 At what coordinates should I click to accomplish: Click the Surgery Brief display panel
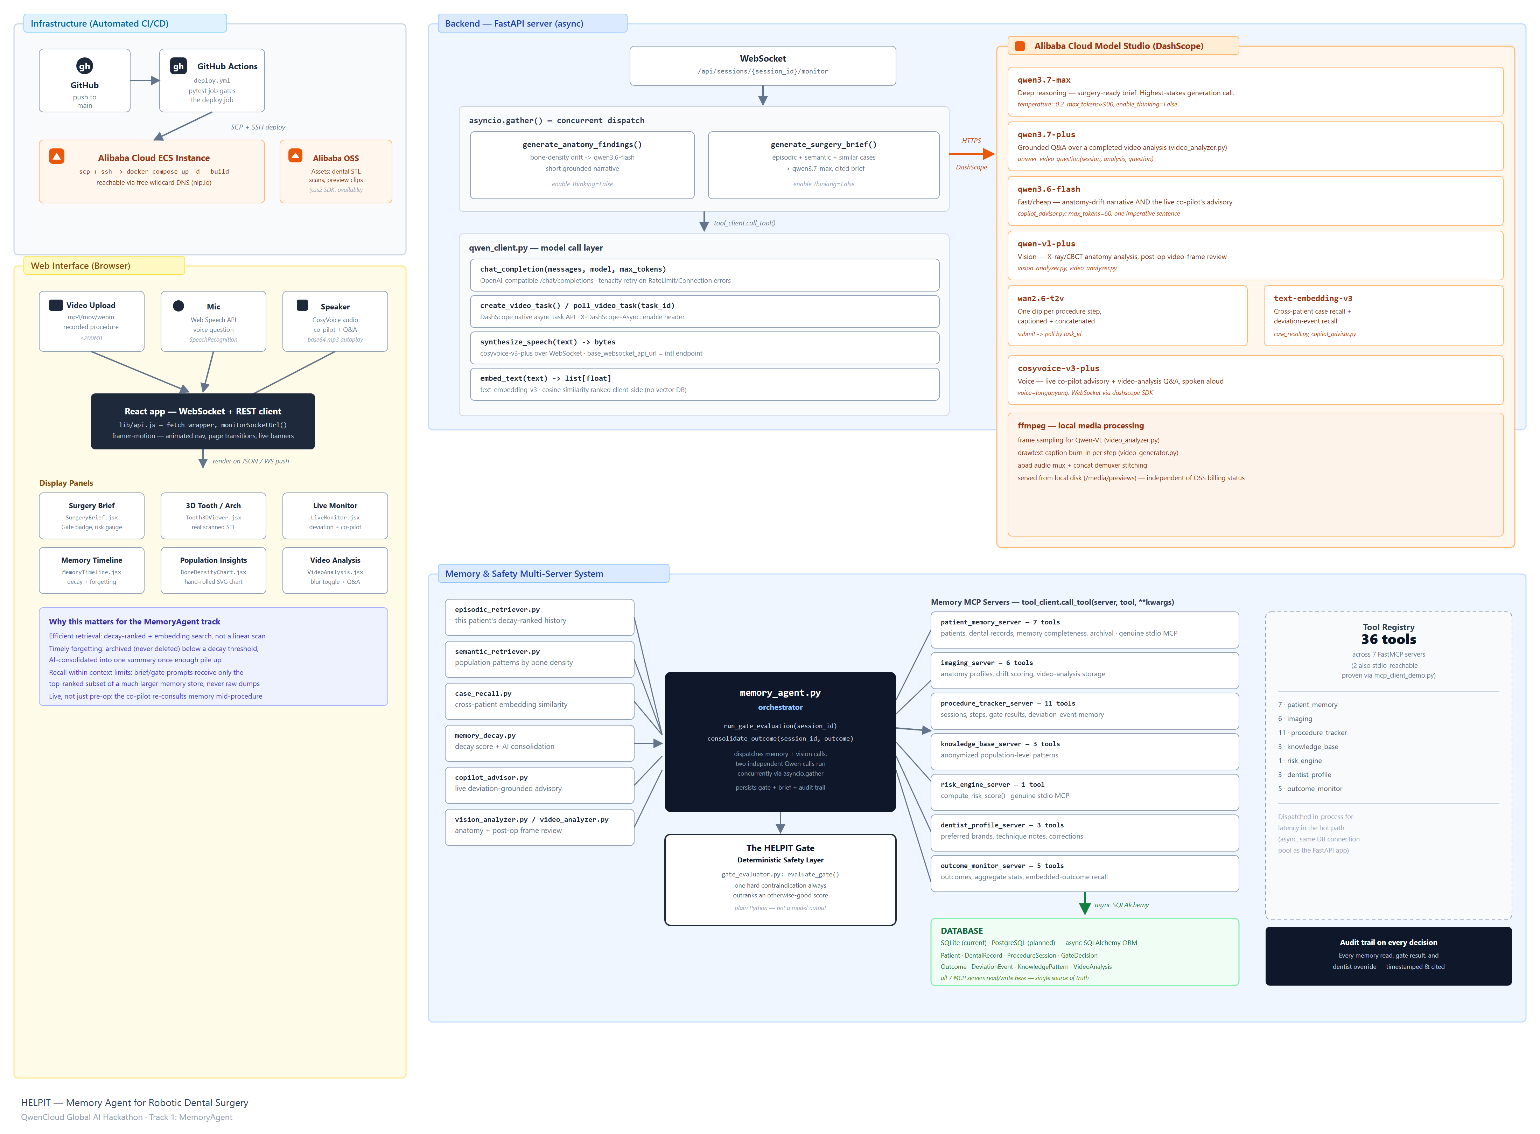[91, 516]
